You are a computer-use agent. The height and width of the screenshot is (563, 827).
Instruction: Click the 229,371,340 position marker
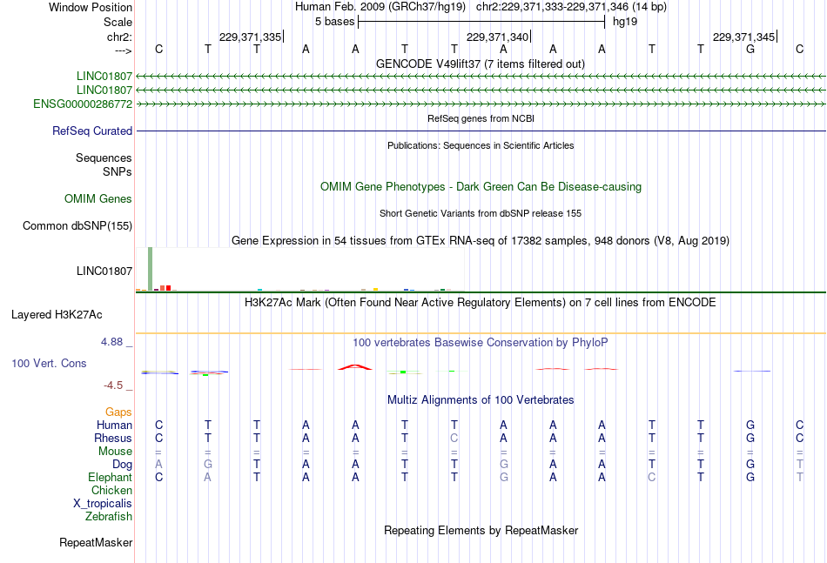tap(497, 37)
